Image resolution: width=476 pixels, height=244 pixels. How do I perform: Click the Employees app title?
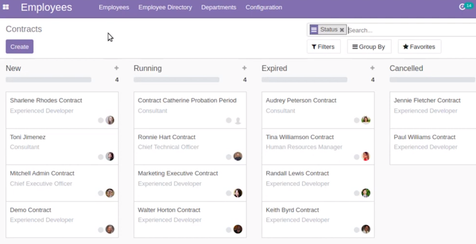(46, 7)
